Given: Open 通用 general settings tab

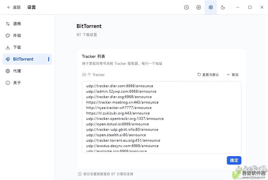Looking at the screenshot, I should 27,24.
